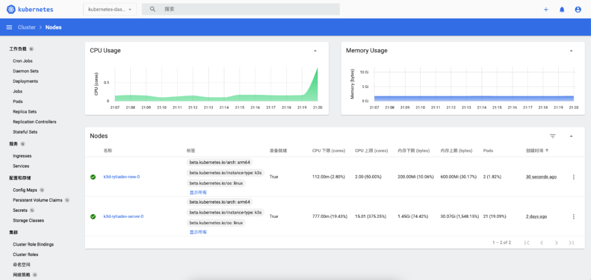Go to next page of nodes

pos(557,243)
